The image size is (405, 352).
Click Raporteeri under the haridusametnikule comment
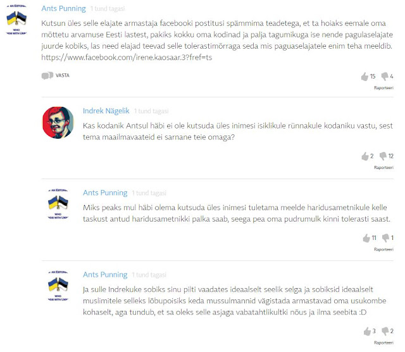[x=383, y=249]
